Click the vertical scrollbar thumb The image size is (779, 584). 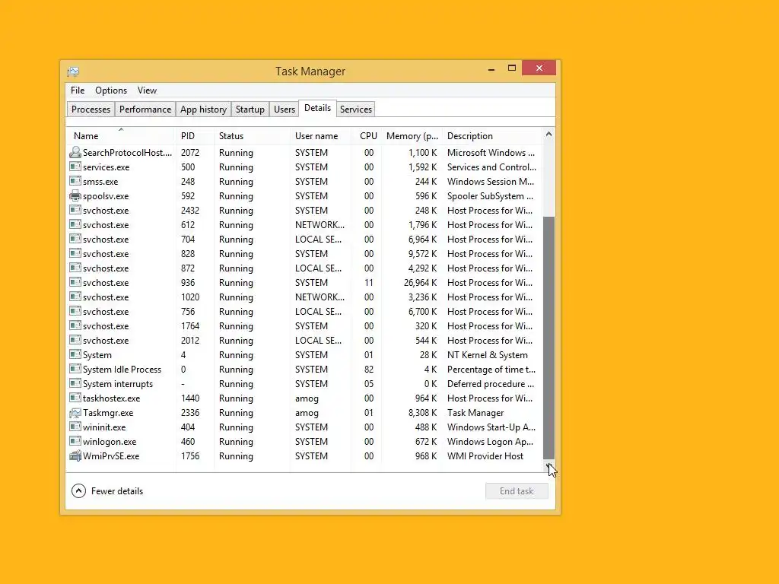tap(548, 338)
